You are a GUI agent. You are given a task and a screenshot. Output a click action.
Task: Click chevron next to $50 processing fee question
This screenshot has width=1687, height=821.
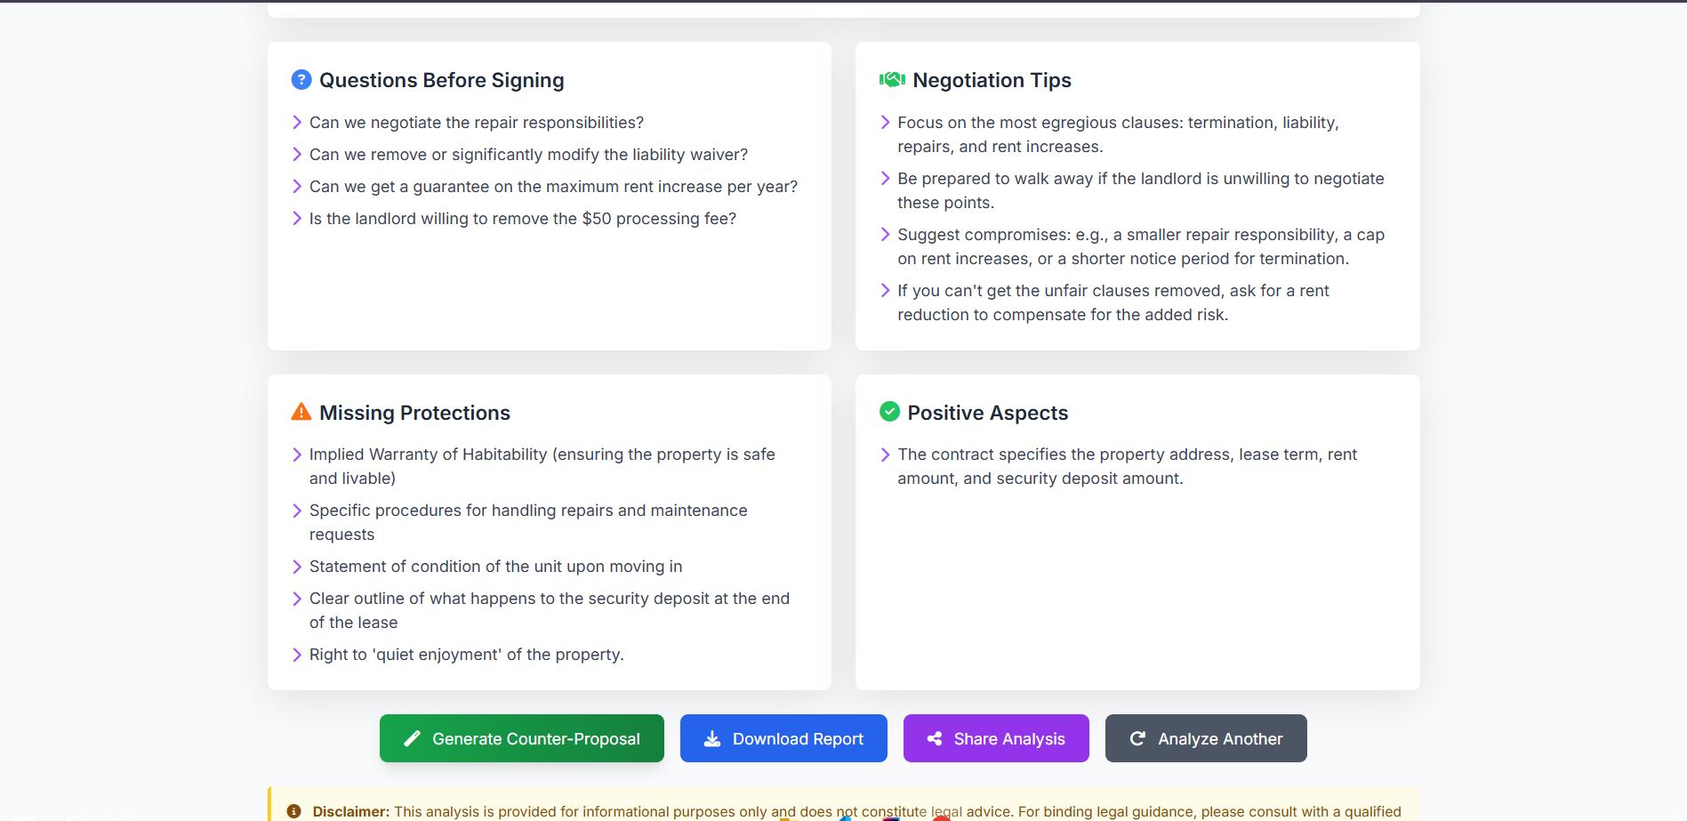coord(297,219)
